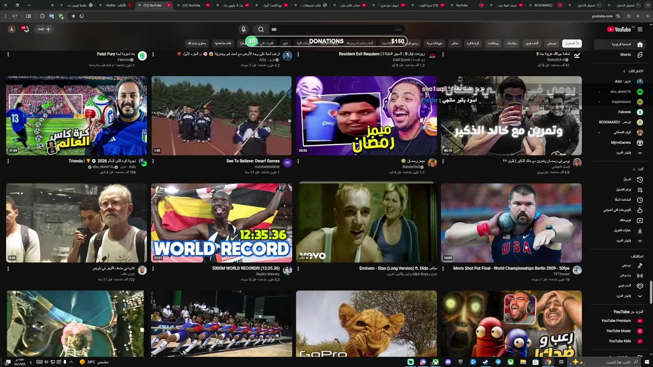Viewport: 653px width, 367px height.
Task: Select the Live filter chip
Action: tap(454, 43)
